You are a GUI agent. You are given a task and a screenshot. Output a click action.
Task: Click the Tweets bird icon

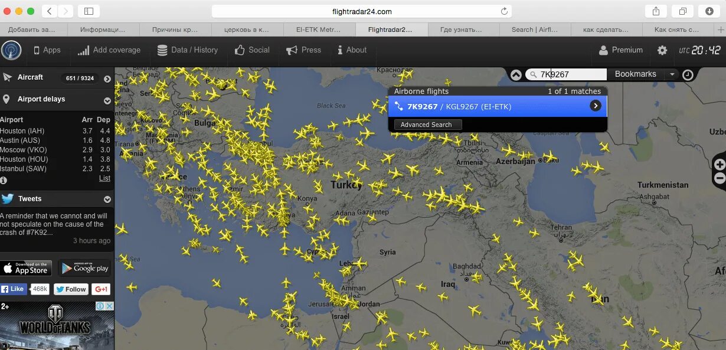pos(8,199)
